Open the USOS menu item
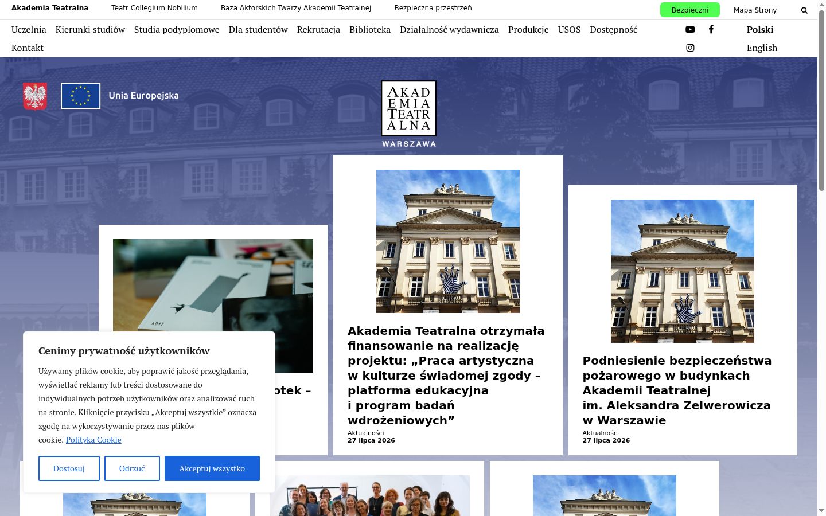Screen dimensions: 826x516 tap(569, 29)
